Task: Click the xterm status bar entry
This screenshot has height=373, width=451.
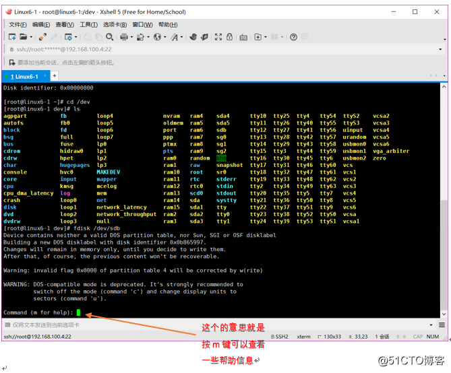Action: [x=303, y=337]
